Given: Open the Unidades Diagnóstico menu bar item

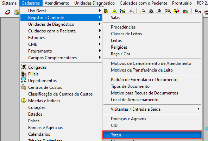Looking at the screenshot, I should coord(94,3).
